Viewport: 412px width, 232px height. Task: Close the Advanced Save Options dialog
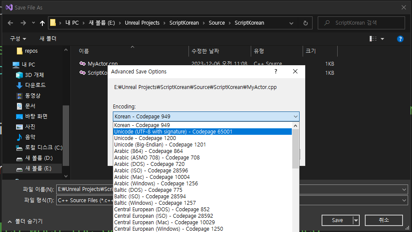coord(295,71)
